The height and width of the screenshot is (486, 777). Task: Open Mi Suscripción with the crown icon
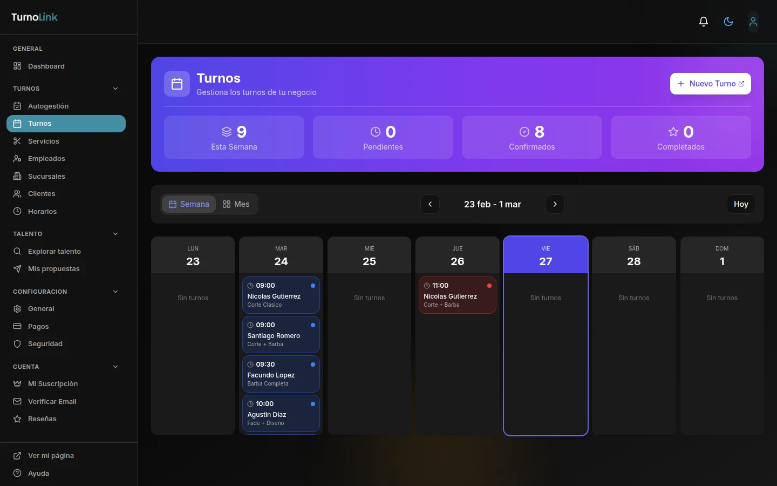pos(52,384)
